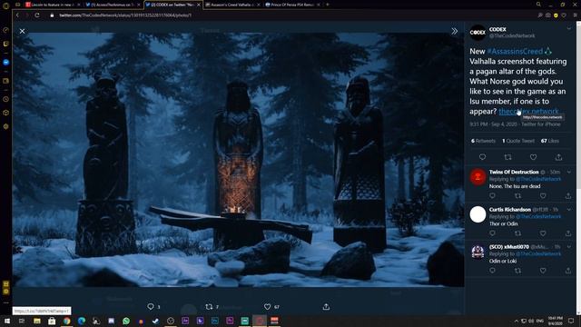
Task: Open the cube extensions icon in sidebar
Action: coord(6,113)
